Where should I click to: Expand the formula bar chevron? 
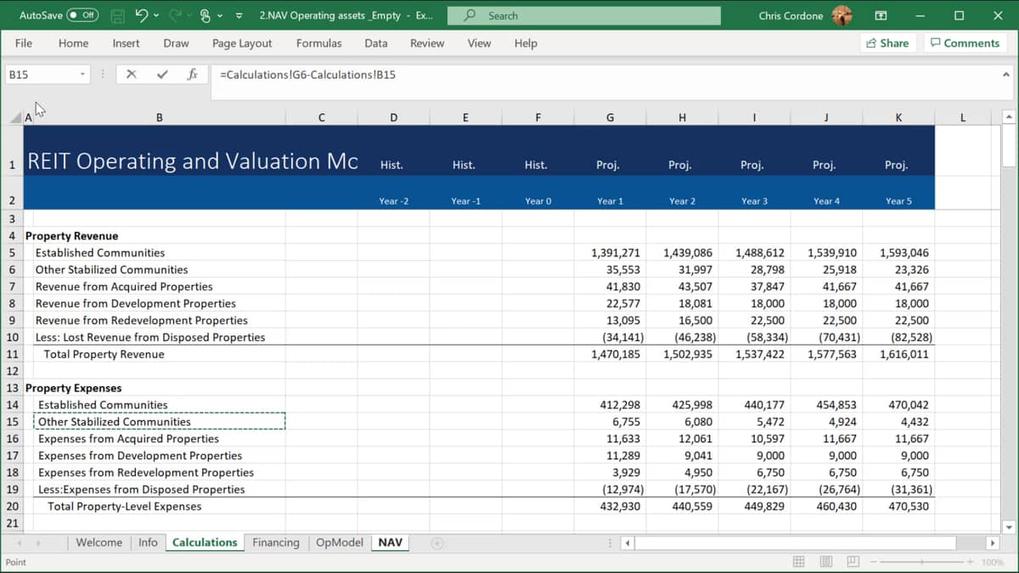coord(1006,75)
